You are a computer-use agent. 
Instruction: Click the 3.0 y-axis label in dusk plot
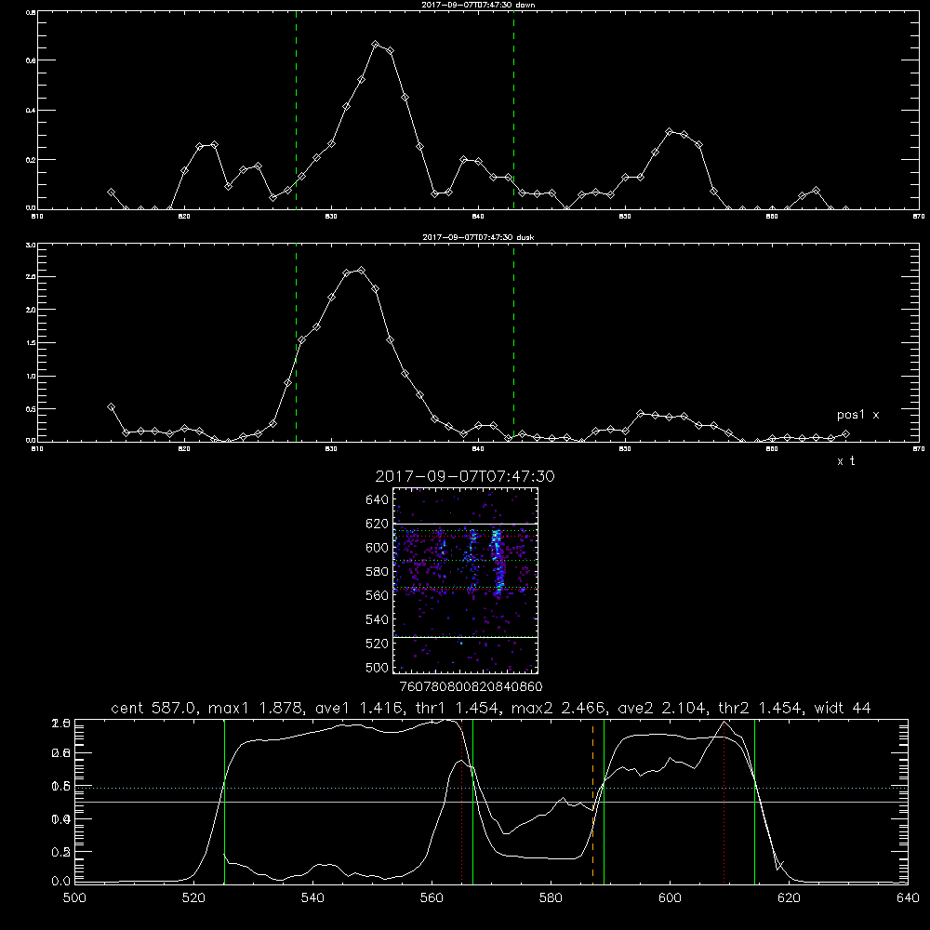point(31,245)
